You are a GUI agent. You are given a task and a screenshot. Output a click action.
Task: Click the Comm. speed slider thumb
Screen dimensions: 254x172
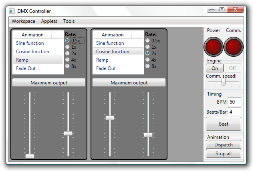[x=224, y=82]
